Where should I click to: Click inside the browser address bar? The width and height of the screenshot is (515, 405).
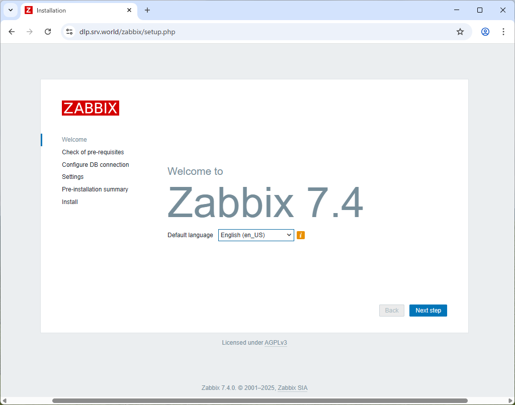coord(201,31)
